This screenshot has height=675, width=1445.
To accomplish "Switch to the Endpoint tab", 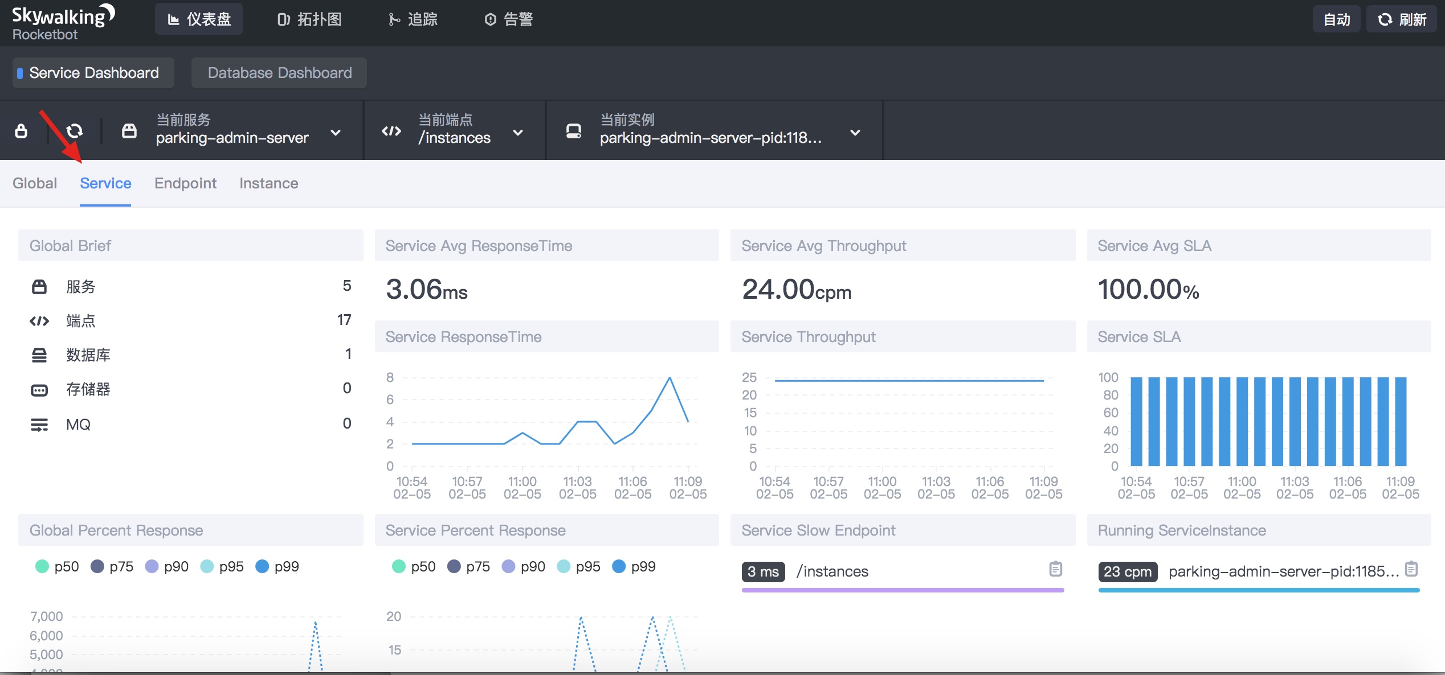I will coord(185,183).
